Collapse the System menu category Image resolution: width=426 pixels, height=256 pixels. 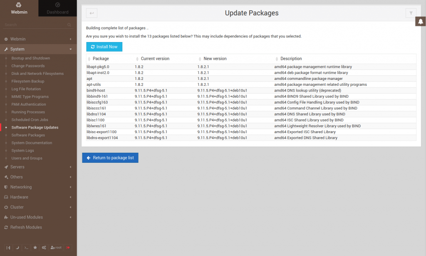coord(38,49)
